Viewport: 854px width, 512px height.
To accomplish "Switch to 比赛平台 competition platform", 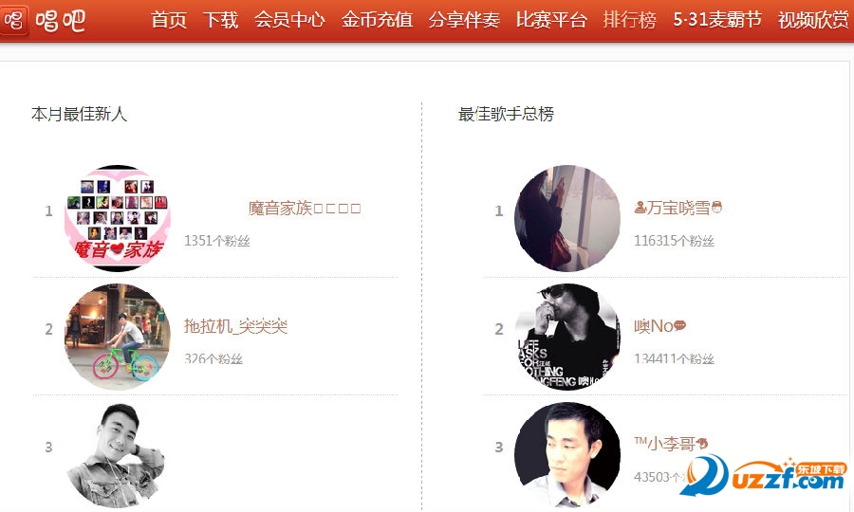I will click(551, 20).
